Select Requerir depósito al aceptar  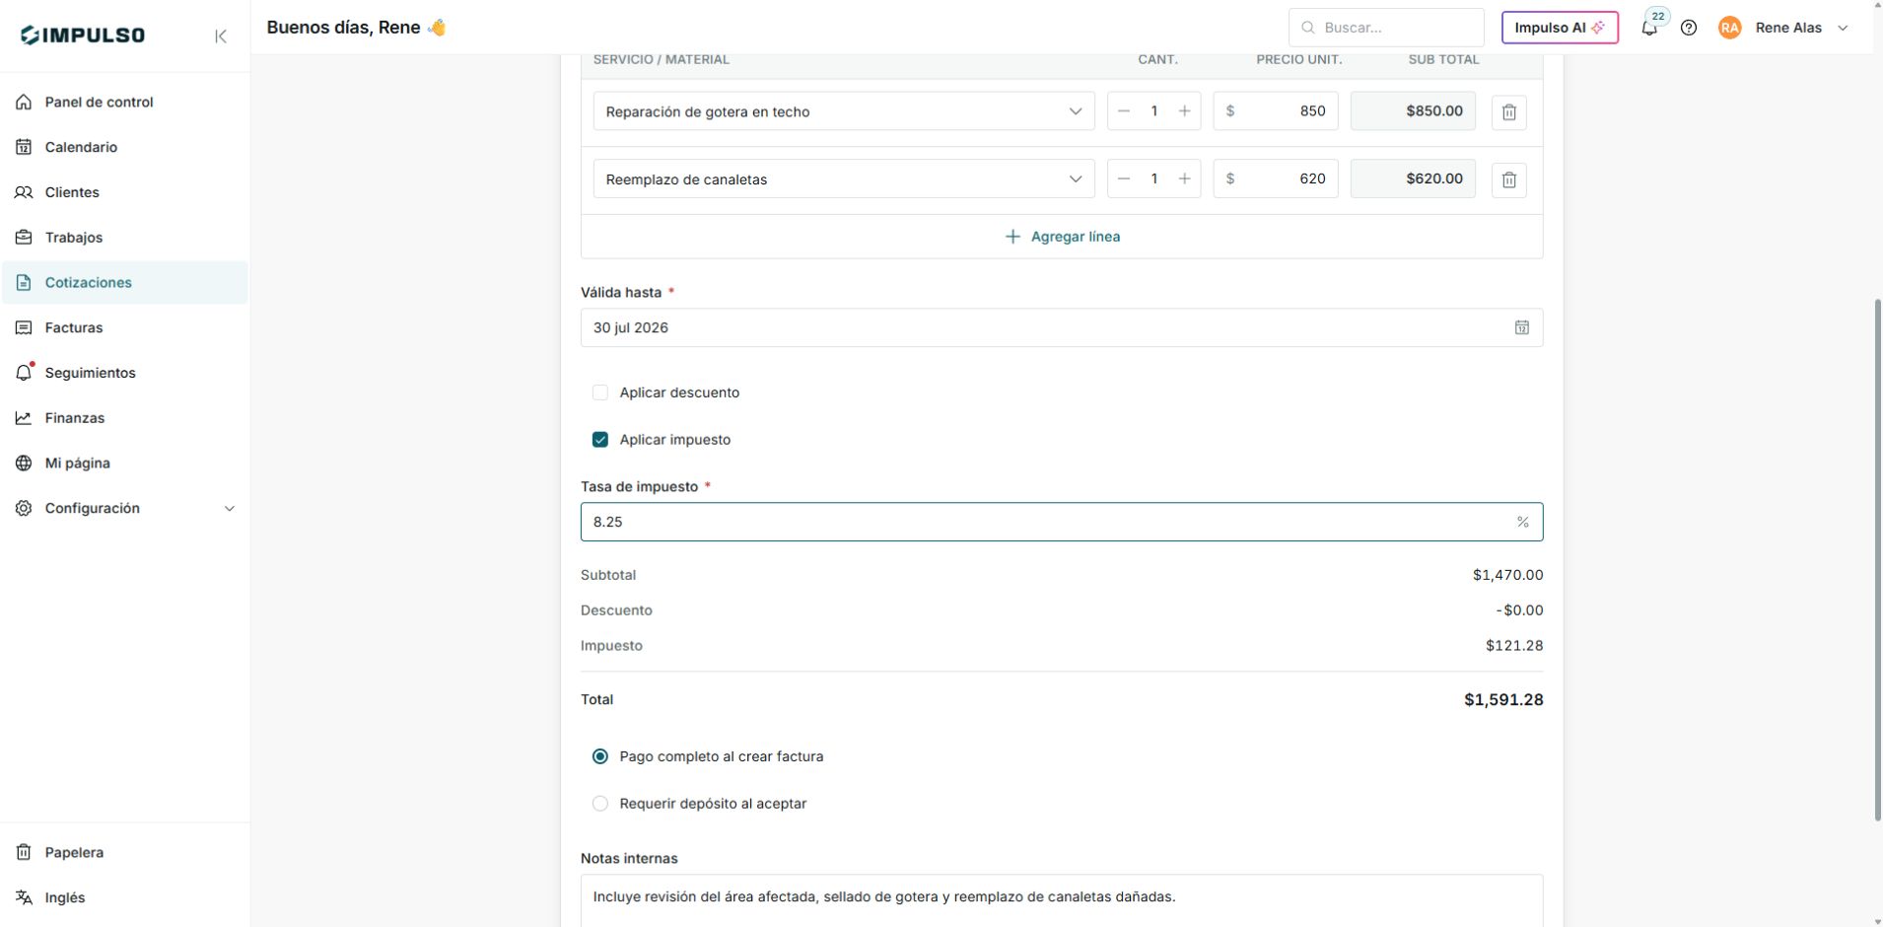tap(599, 804)
